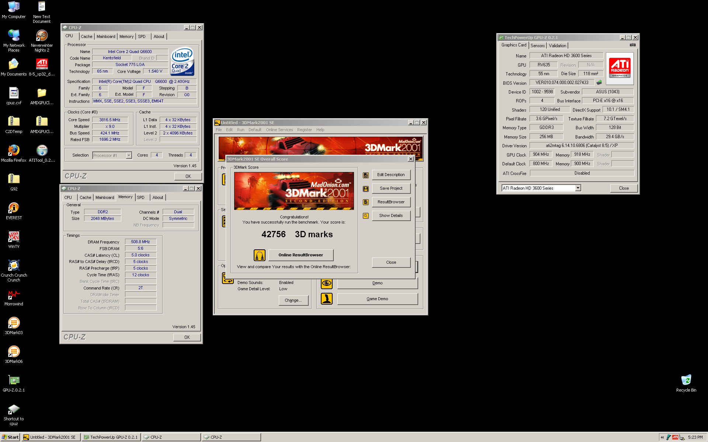This screenshot has width=708, height=442.
Task: Click ResultBrowser button in score dialog
Action: click(391, 202)
